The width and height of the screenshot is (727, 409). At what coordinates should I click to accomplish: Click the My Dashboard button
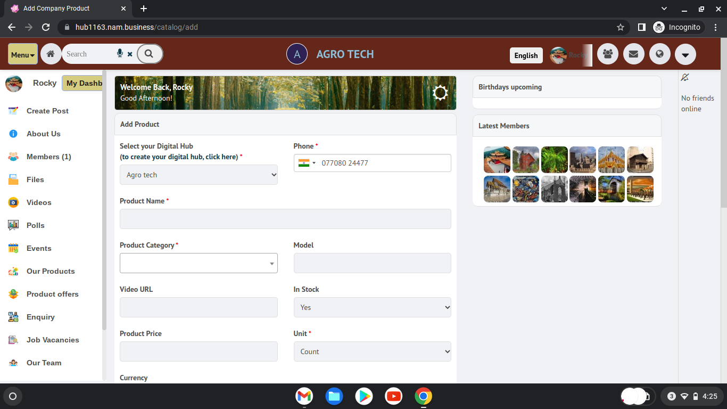[x=82, y=83]
